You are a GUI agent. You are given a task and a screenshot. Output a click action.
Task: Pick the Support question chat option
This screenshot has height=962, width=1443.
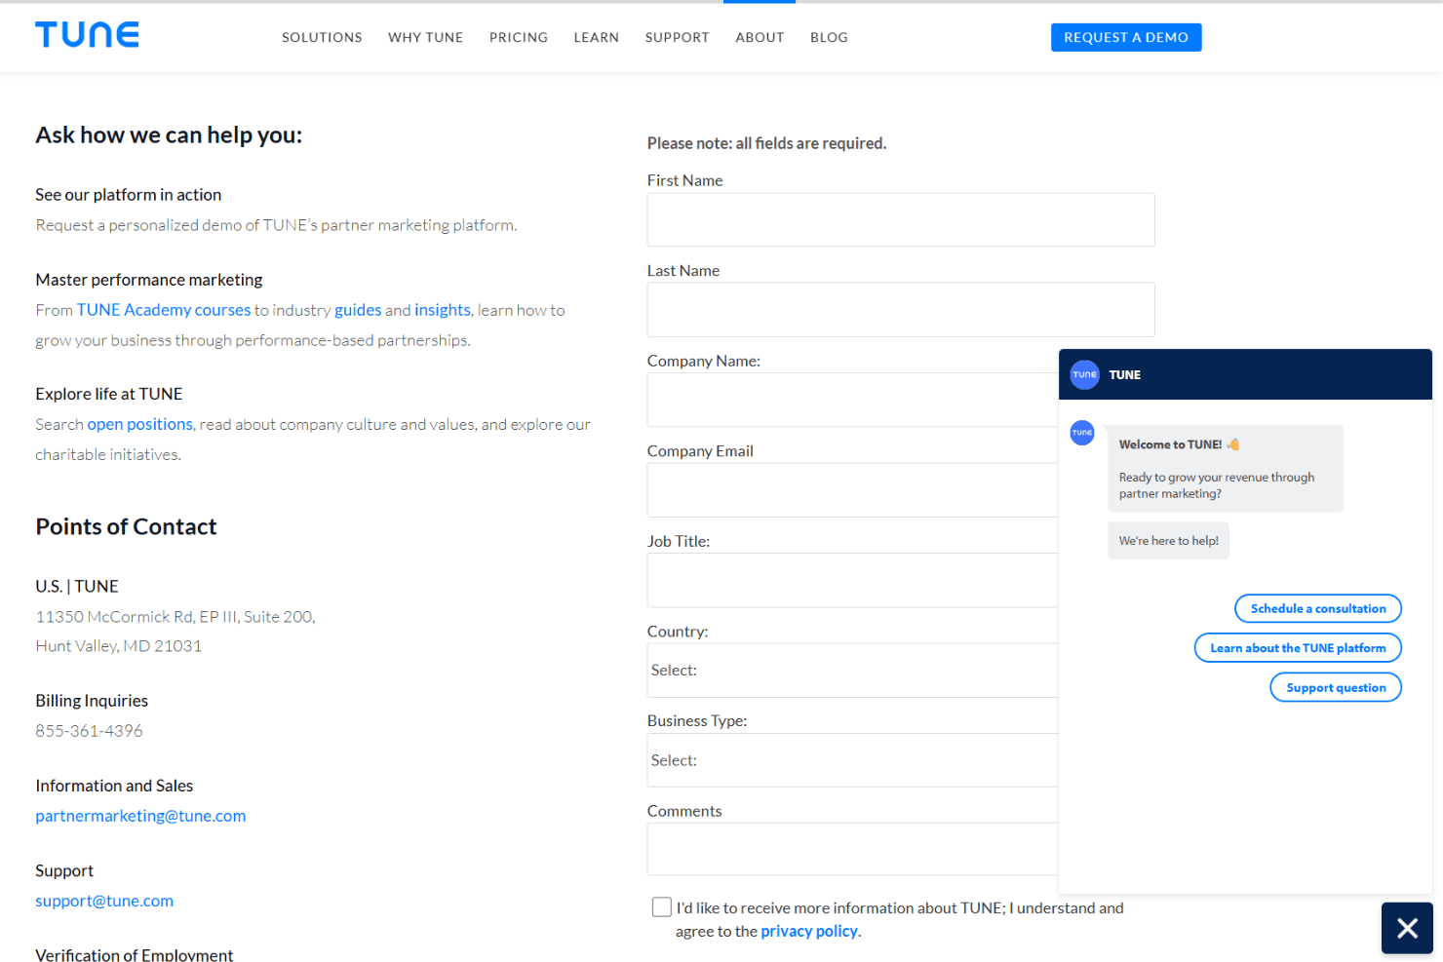[x=1336, y=687]
